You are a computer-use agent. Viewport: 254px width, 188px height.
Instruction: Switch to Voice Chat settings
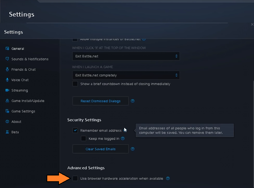[x=20, y=80]
